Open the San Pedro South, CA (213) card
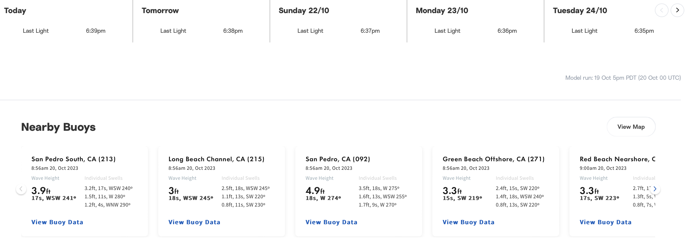This screenshot has height=245, width=686. pos(73,159)
